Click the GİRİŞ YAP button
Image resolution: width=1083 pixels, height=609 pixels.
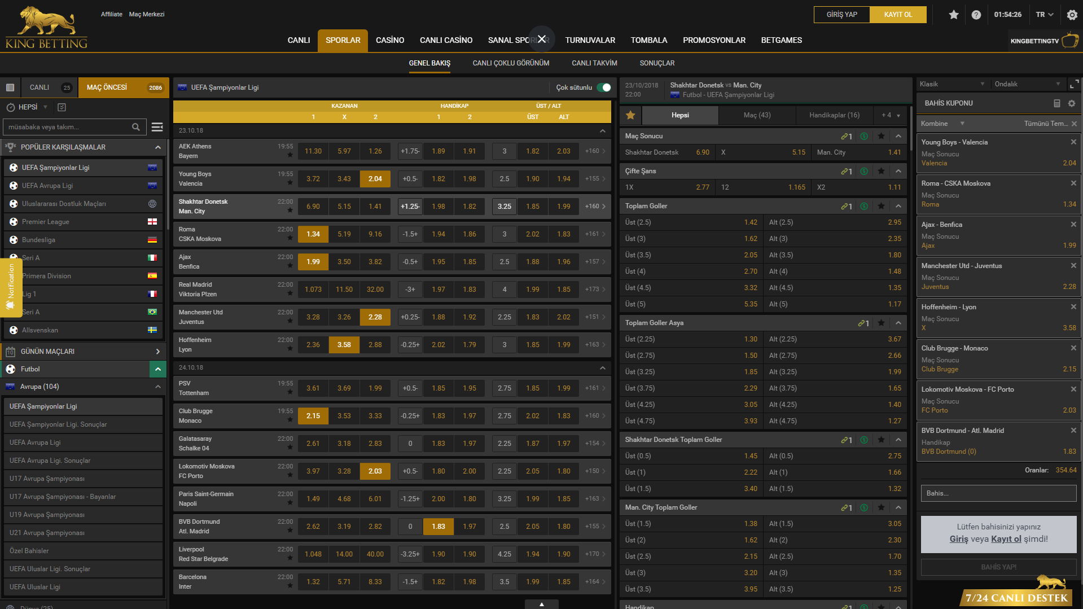[x=841, y=15]
